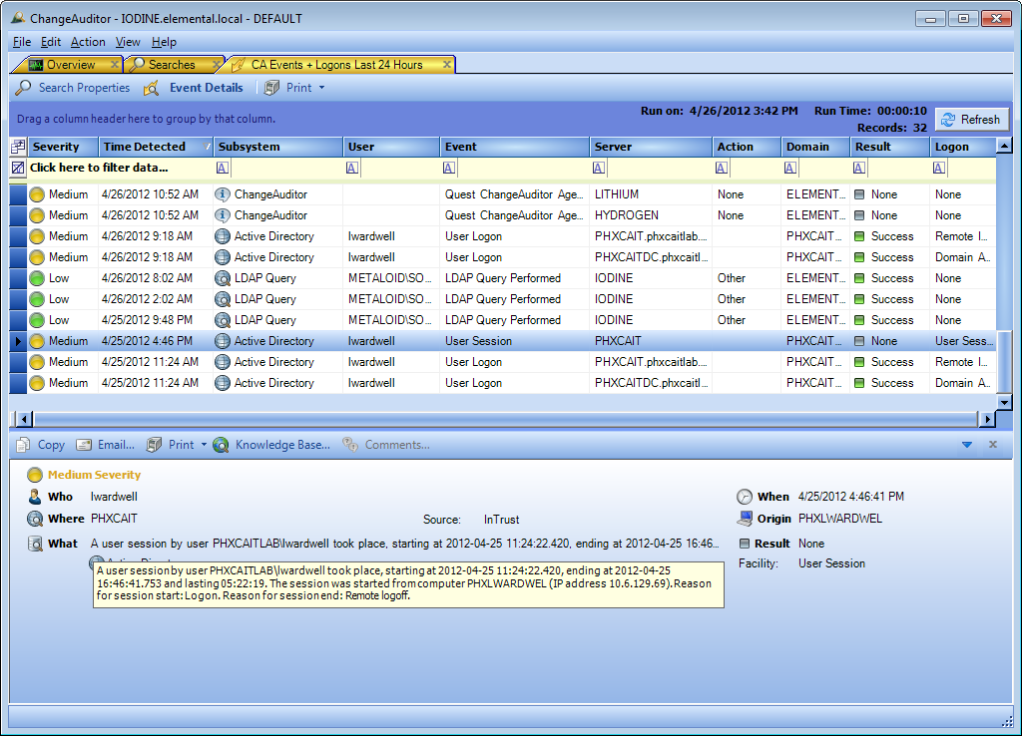Open Domain filter operator button

[790, 168]
